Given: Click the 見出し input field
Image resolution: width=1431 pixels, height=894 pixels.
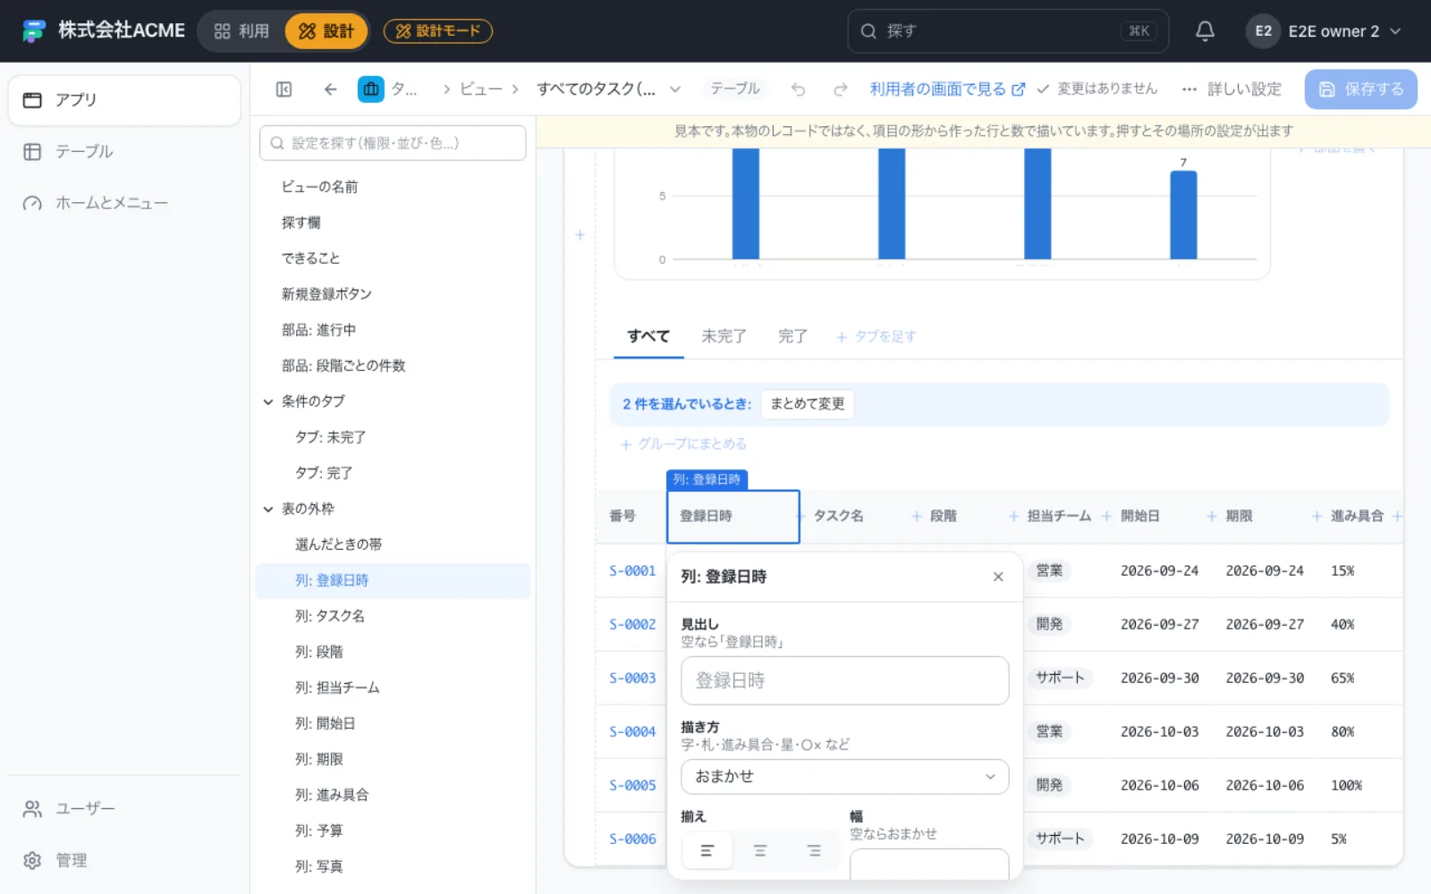Looking at the screenshot, I should coord(844,681).
